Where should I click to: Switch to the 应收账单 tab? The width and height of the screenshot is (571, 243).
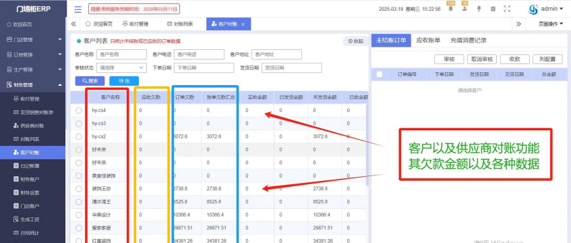coord(428,40)
